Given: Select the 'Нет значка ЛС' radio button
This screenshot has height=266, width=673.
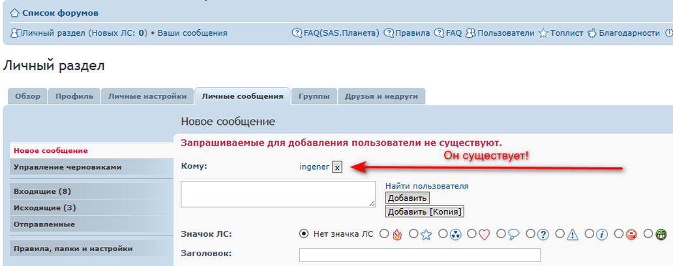Looking at the screenshot, I should [303, 233].
